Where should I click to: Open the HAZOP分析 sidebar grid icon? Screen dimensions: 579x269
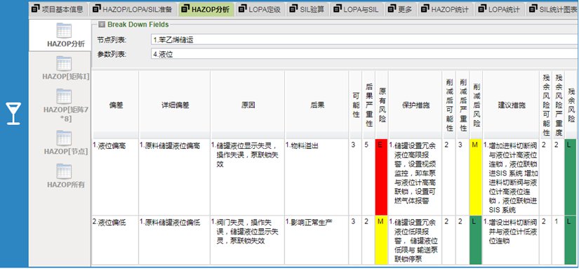pos(64,30)
